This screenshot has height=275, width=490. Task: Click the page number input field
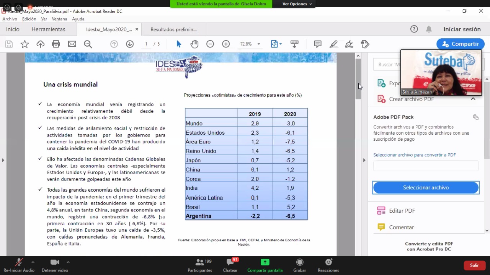click(146, 44)
